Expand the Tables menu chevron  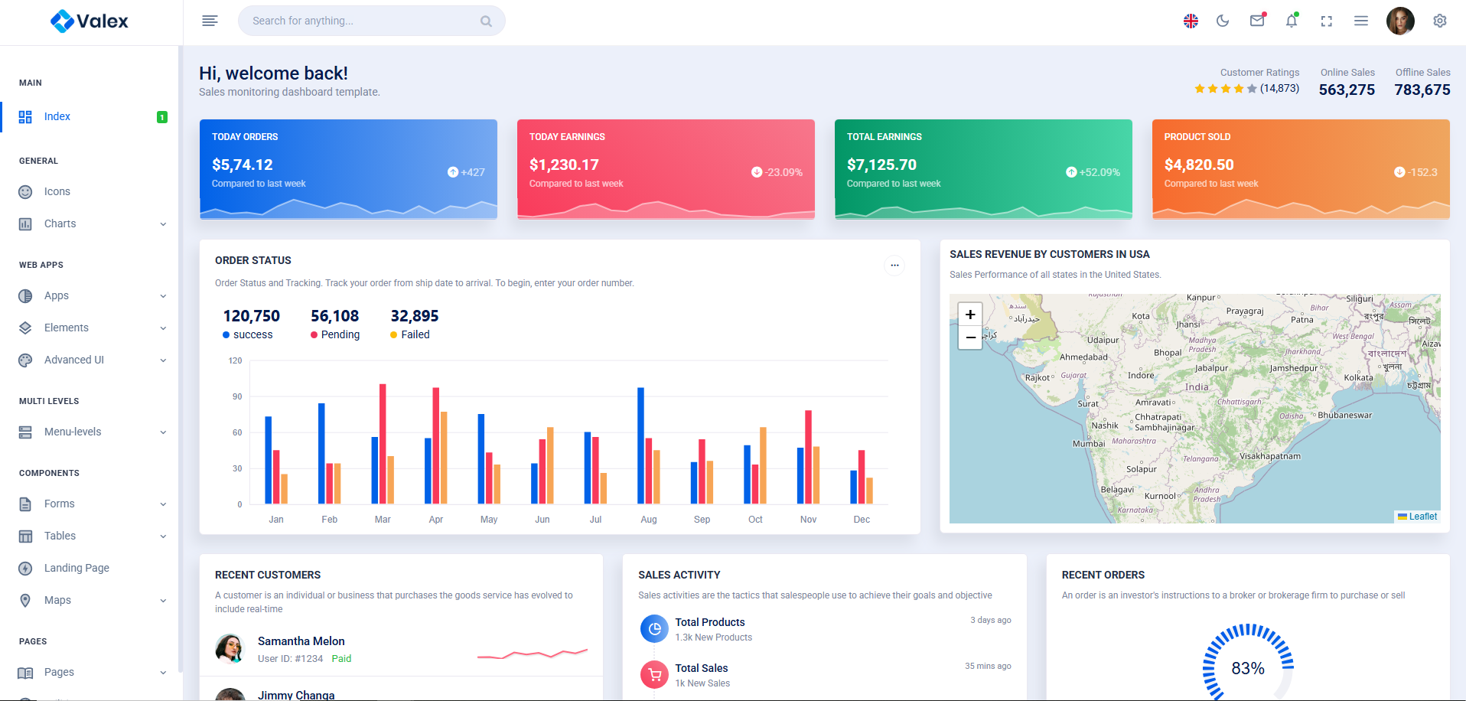click(x=163, y=536)
